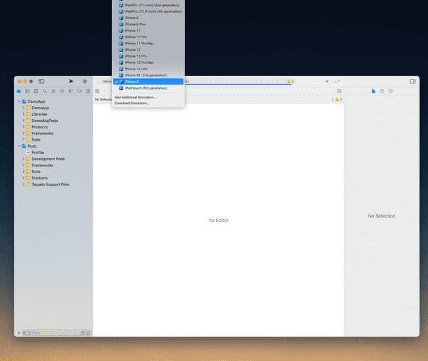Choose iPhone 12 simulator
Viewport: 428px width, 361px height.
[x=148, y=49]
